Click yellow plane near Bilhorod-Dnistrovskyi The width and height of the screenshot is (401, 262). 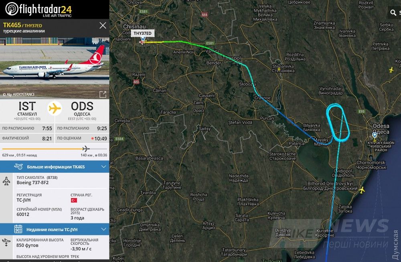click(362, 190)
